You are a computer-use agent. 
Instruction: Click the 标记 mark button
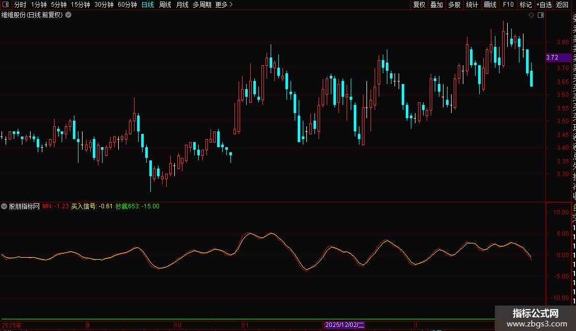(526, 5)
